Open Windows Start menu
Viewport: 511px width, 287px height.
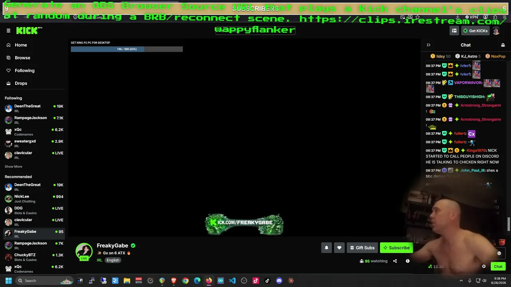(x=8, y=281)
